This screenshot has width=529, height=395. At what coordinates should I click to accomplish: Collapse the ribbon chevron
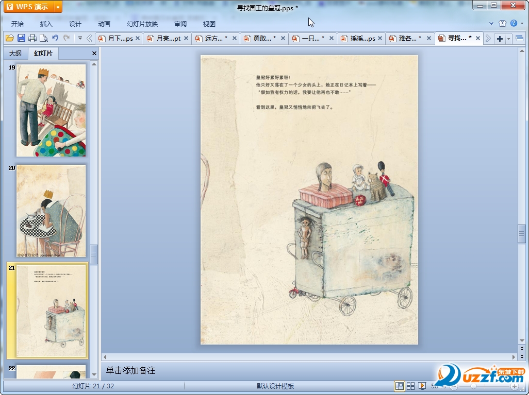[x=491, y=24]
